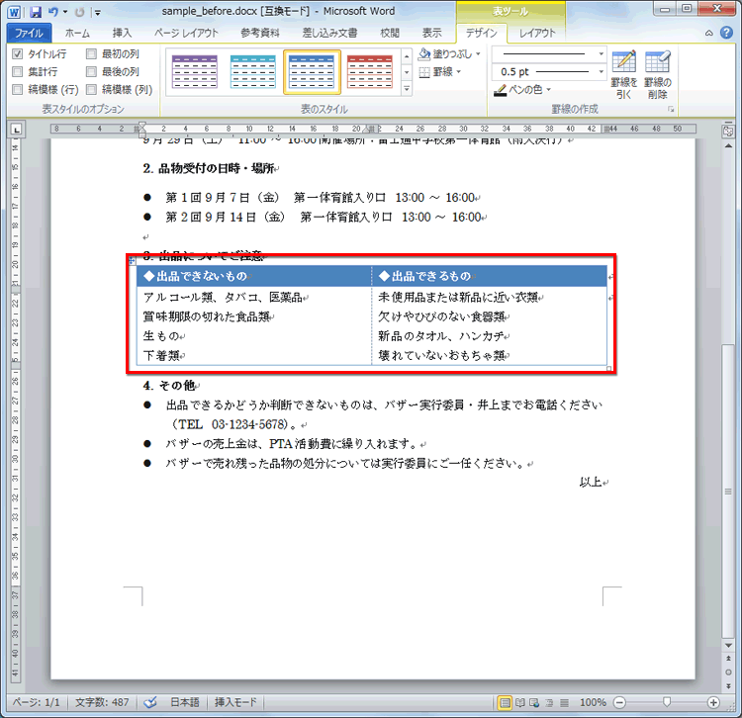
Task: Click the table move handle
Action: click(x=132, y=260)
